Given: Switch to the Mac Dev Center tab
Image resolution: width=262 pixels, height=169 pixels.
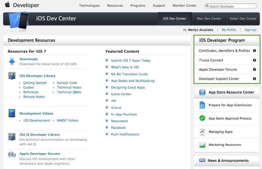Looking at the screenshot, I should click(x=209, y=19).
